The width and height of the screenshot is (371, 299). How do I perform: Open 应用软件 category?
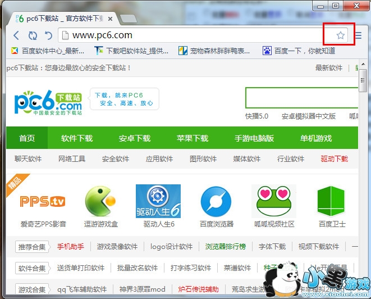coord(159,158)
